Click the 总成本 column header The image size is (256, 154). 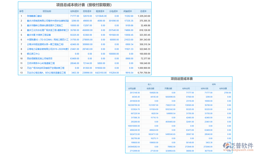click(143, 11)
